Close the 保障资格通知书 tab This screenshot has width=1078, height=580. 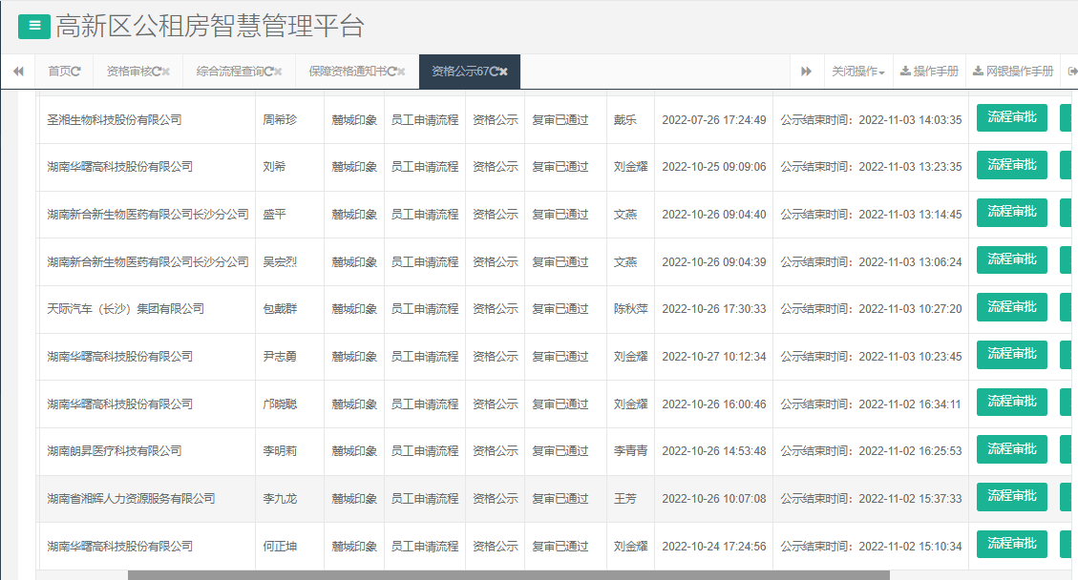pos(399,71)
